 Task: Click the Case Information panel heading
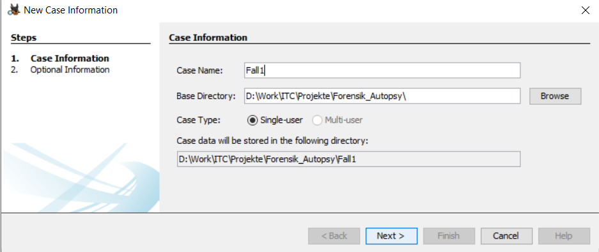click(208, 38)
